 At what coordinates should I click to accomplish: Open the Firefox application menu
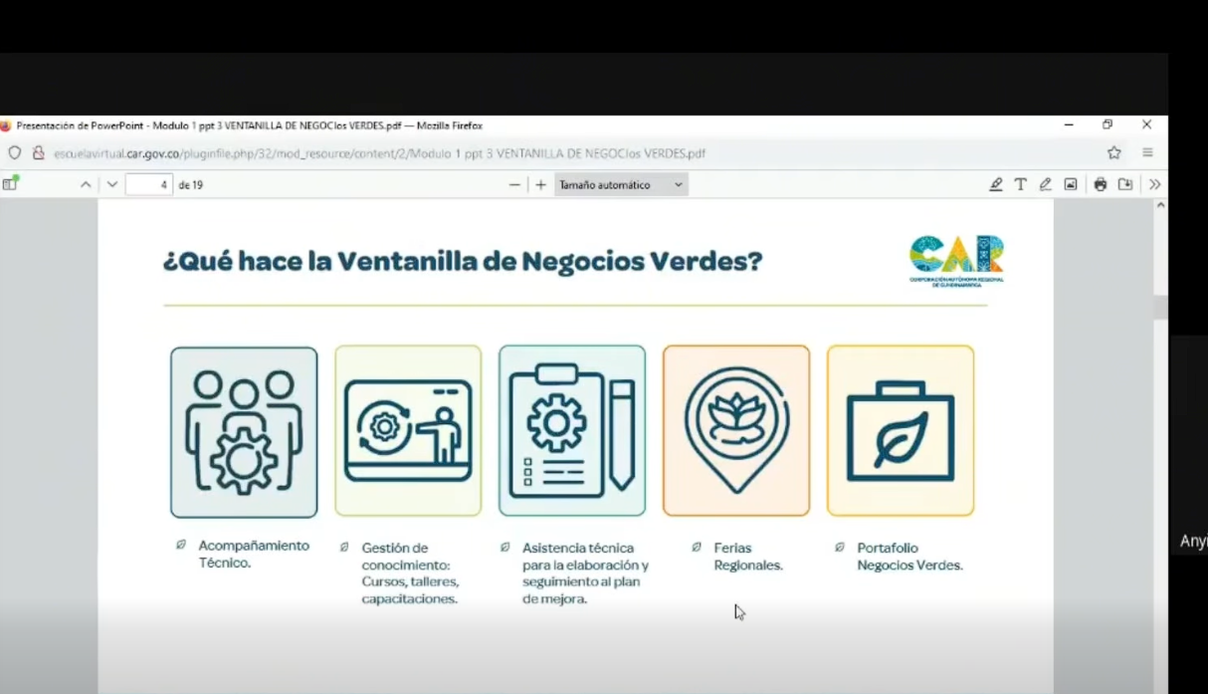pyautogui.click(x=1146, y=153)
